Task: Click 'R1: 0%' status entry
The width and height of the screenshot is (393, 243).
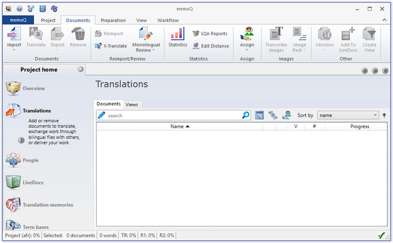Action: [x=148, y=236]
